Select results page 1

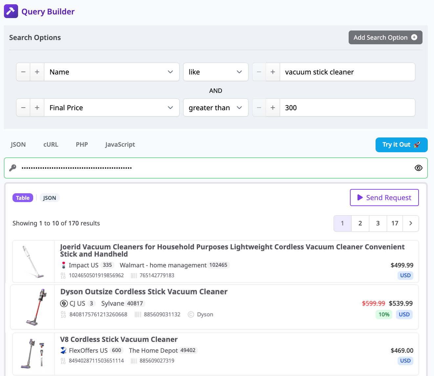342,223
